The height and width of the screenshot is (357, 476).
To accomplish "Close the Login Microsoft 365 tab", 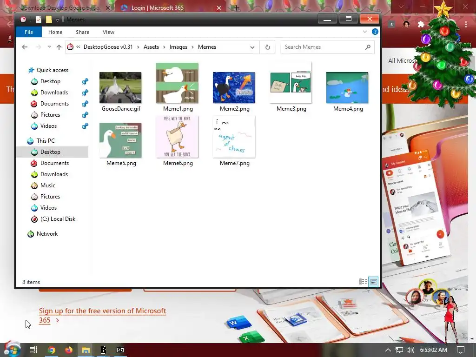I will click(219, 8).
